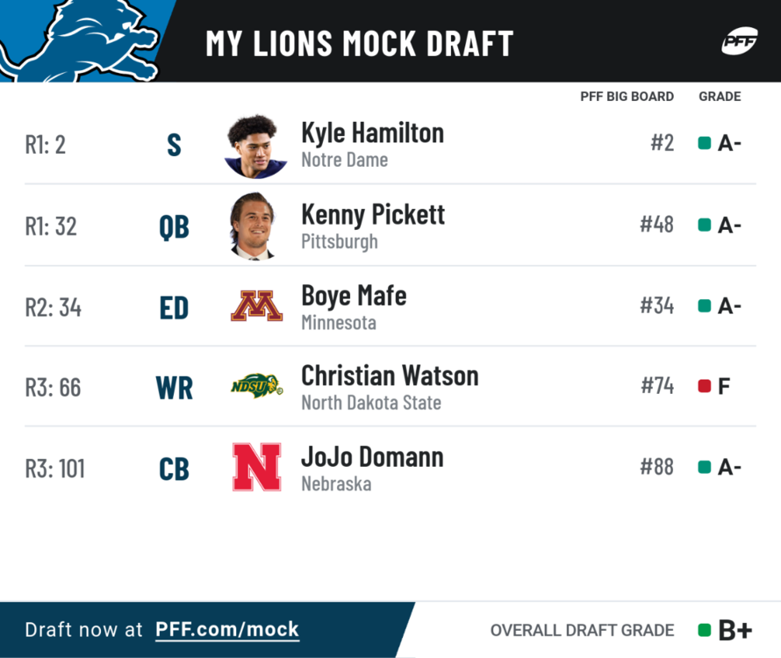Click Kenny Pickett's headshot photo
781x658 pixels.
(x=255, y=226)
